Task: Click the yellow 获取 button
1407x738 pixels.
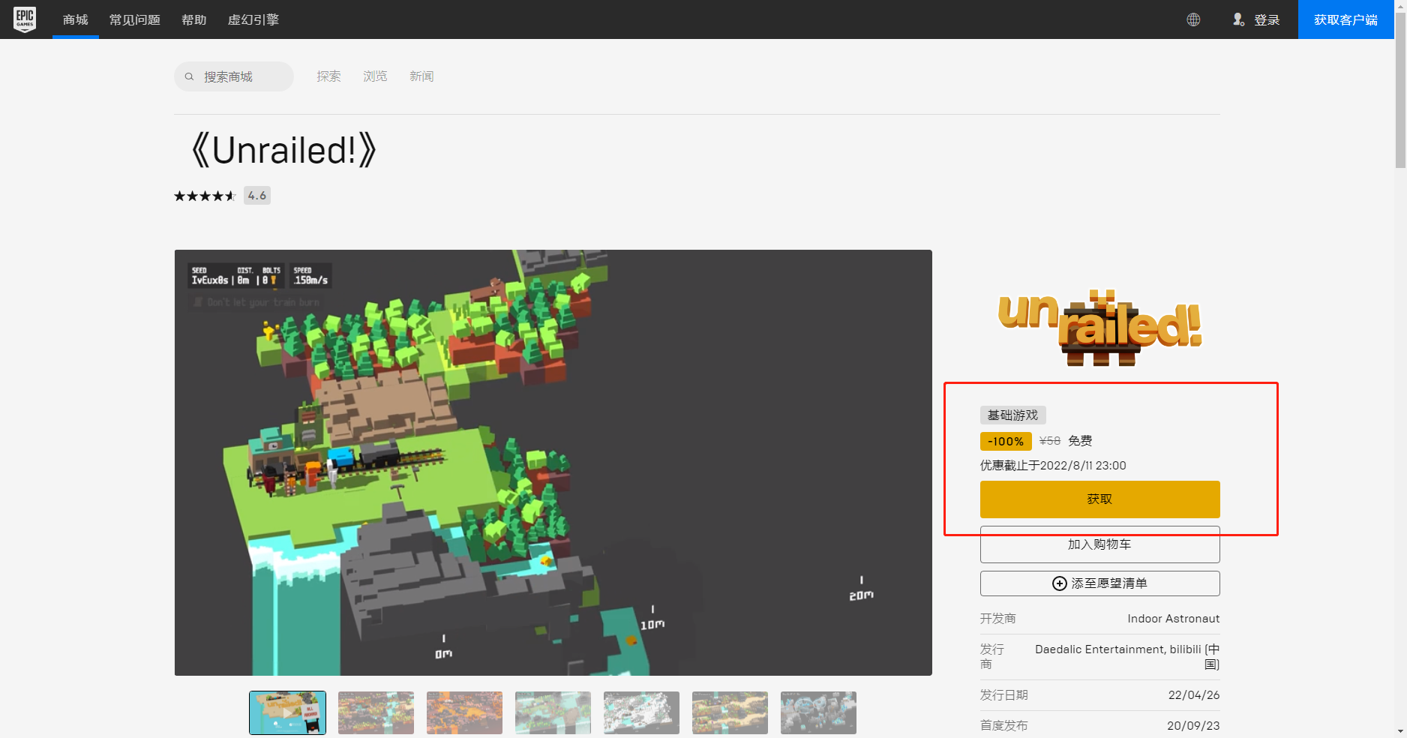Action: click(x=1099, y=499)
